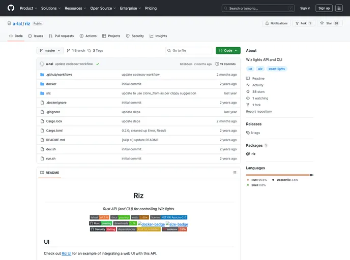The height and width of the screenshot is (260, 350).
Task: Click the src folder icon
Action: [x=42, y=93]
